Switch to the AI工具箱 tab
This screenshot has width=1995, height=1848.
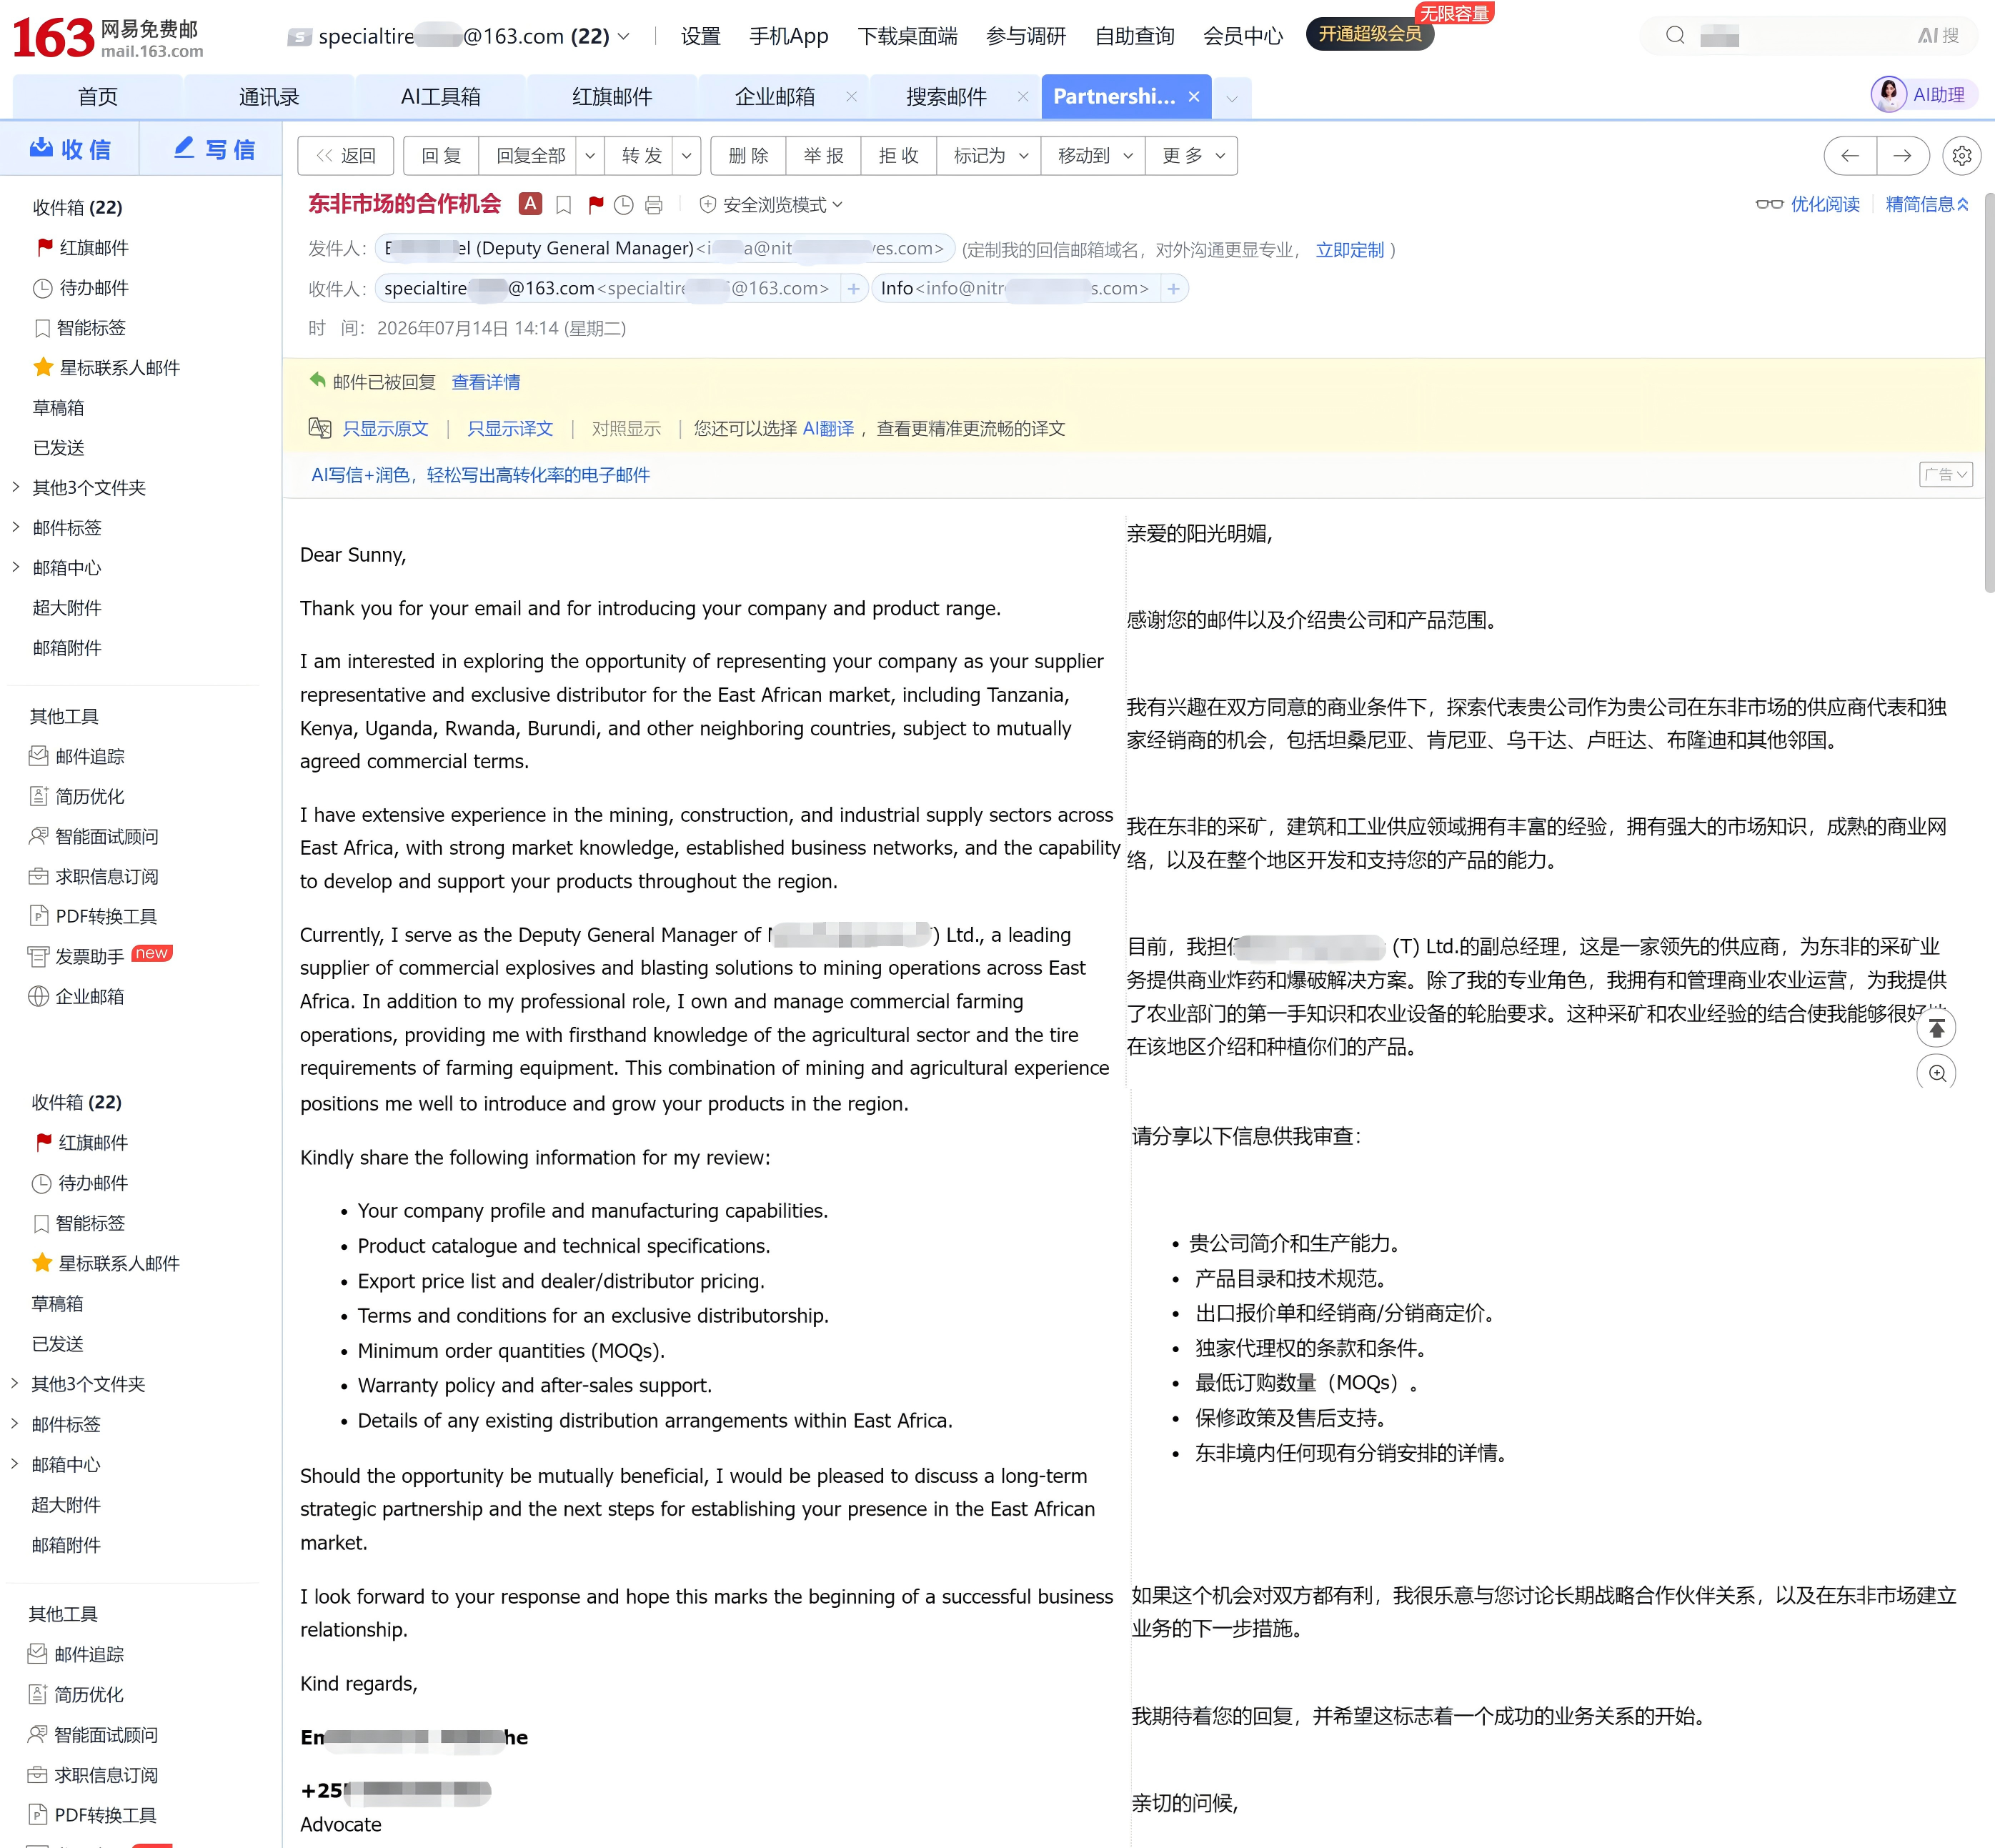coord(441,97)
